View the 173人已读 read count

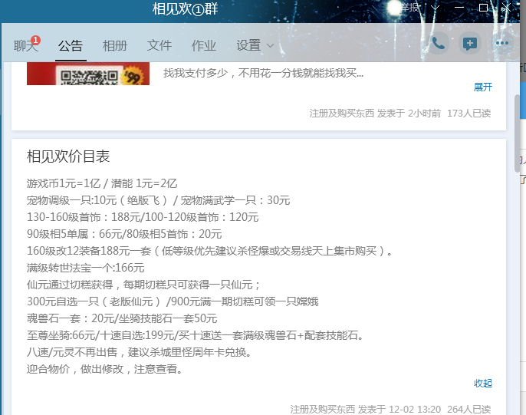(468, 113)
